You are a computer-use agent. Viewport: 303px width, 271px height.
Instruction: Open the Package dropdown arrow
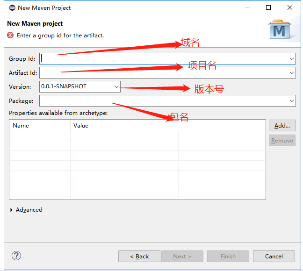click(x=292, y=101)
